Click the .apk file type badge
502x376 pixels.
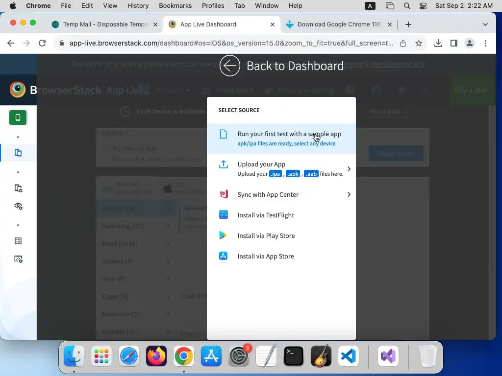293,174
